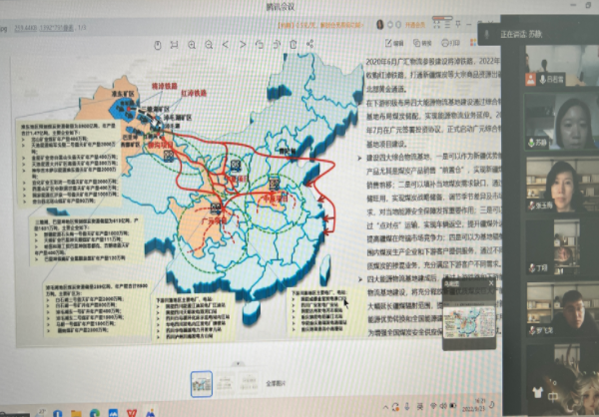The height and width of the screenshot is (417, 599).
Task: Click the 编辑 edit button
Action: pyautogui.click(x=394, y=43)
